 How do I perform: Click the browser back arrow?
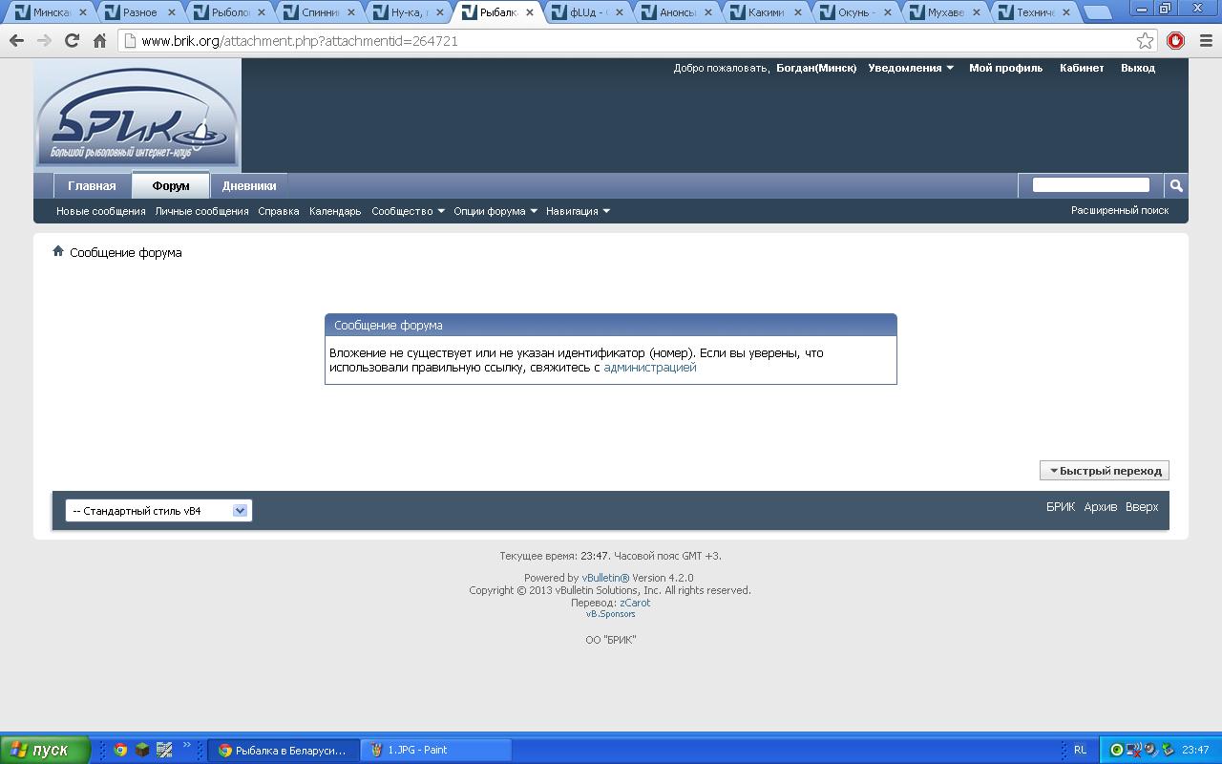pyautogui.click(x=16, y=41)
